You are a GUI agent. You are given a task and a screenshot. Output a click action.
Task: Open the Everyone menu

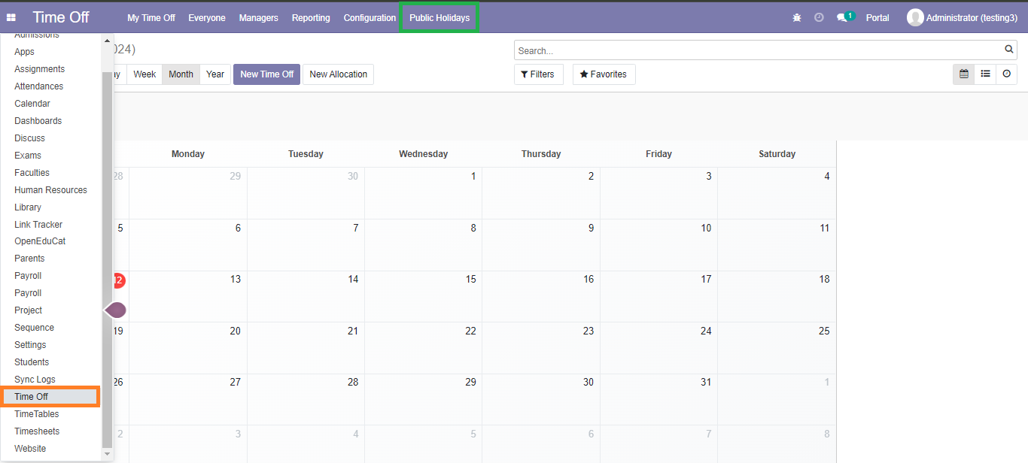click(x=207, y=17)
